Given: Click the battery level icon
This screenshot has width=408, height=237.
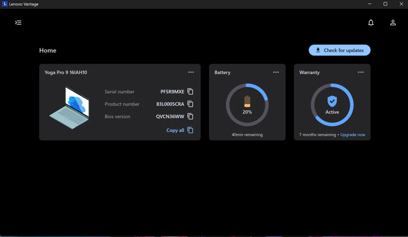Looking at the screenshot, I should point(247,101).
